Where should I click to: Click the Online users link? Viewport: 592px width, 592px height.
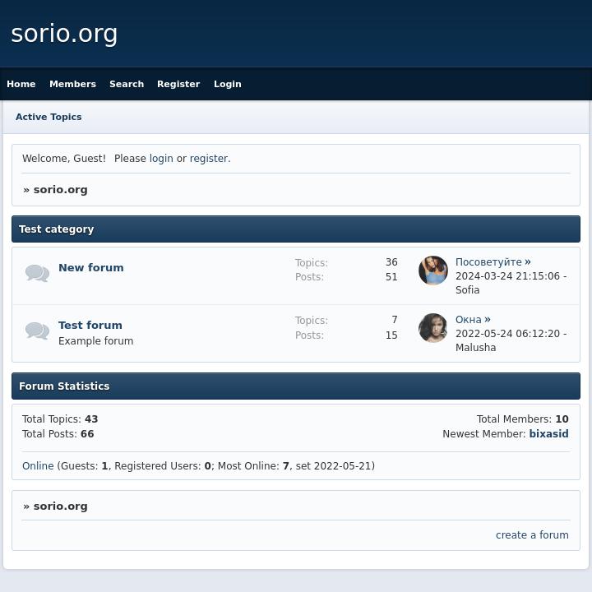(x=38, y=466)
